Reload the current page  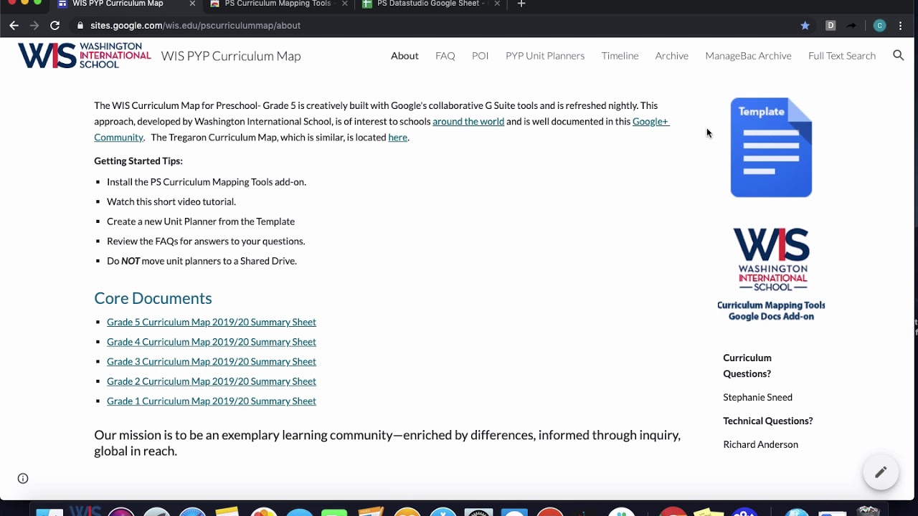[55, 25]
